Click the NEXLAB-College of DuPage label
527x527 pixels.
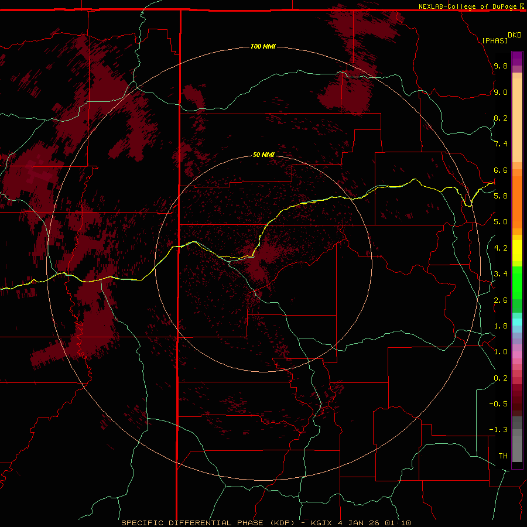467,6
